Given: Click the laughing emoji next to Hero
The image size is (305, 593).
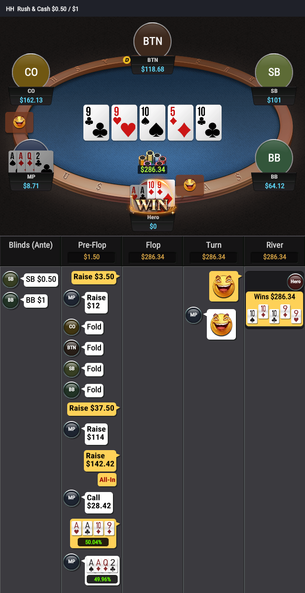Looking at the screenshot, I should point(190,185).
